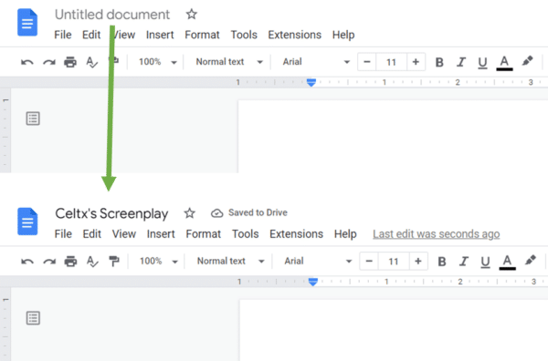This screenshot has height=361, width=548.
Task: Click the Docs home icon beside Celtx's Screenplay
Action: click(27, 222)
